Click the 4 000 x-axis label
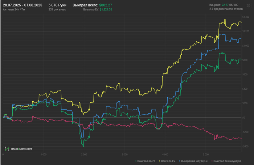Image resolution: width=254 pixels, height=165 pixels. (165, 155)
